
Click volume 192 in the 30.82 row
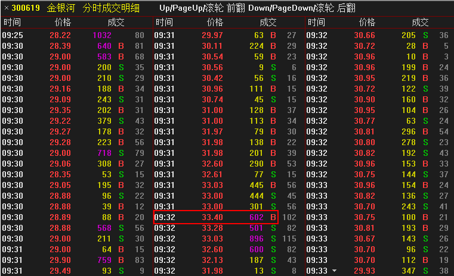click(409, 153)
